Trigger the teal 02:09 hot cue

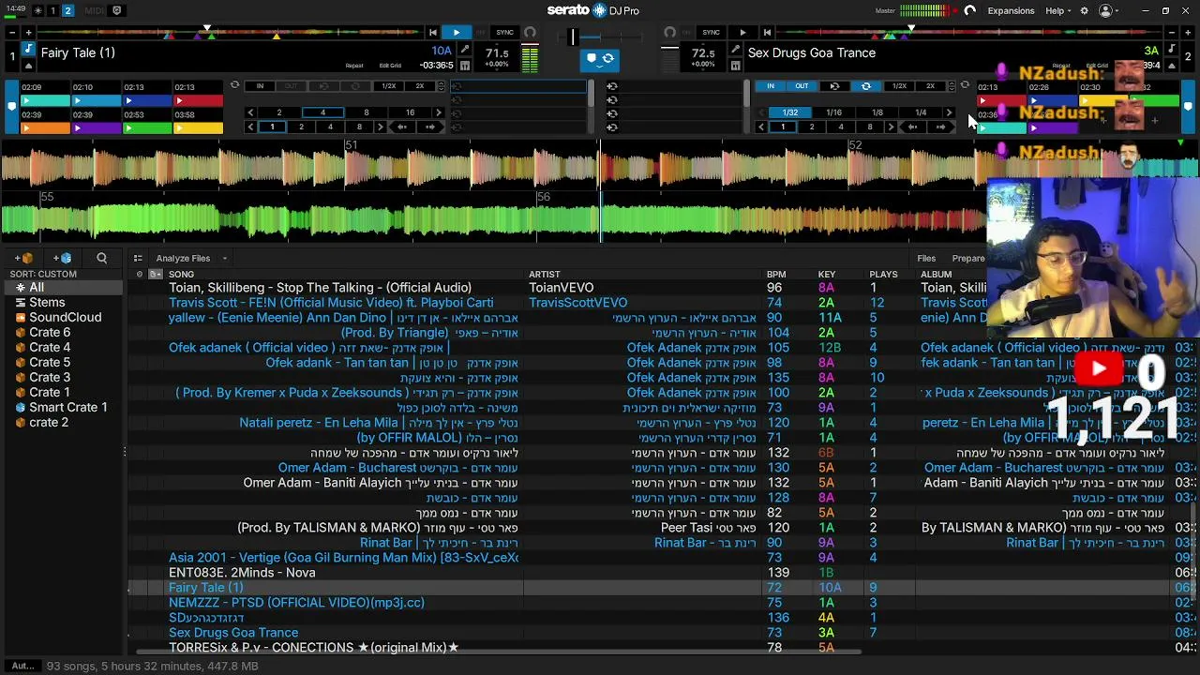(45, 100)
